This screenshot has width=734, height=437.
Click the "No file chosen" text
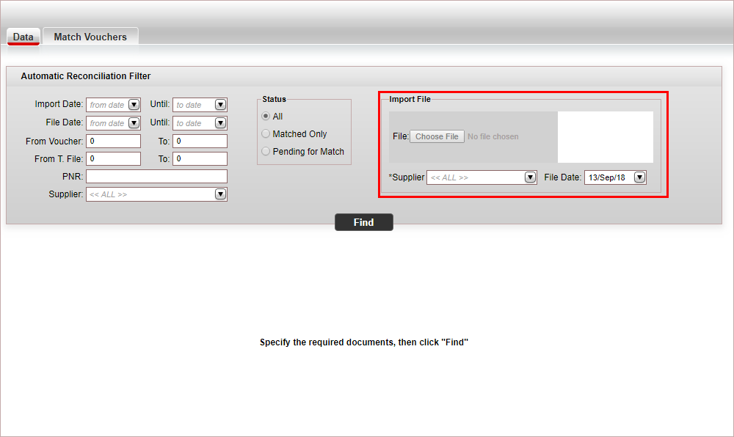point(493,136)
